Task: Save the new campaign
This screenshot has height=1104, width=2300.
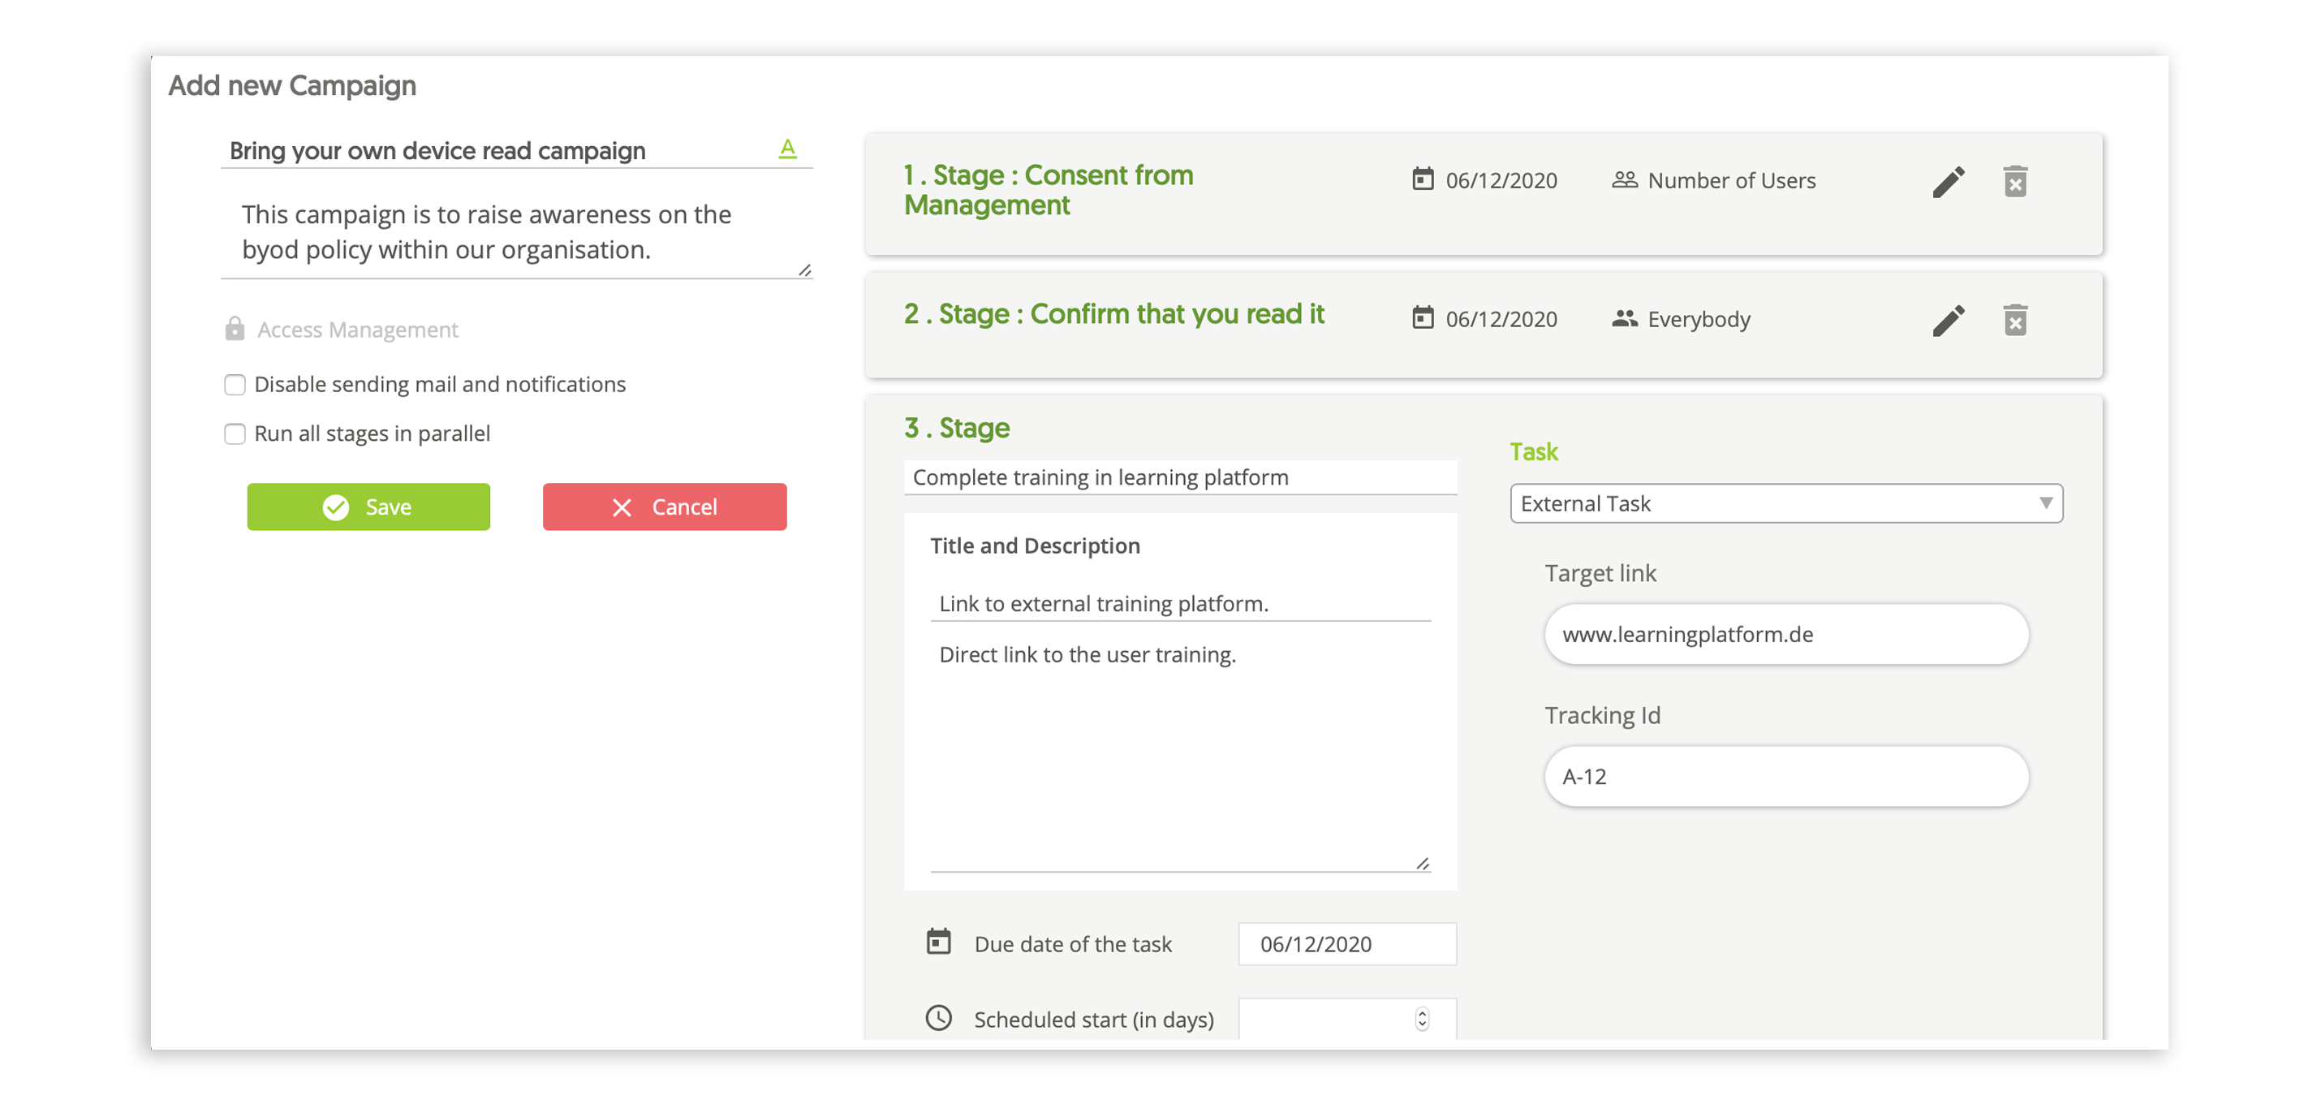Action: [368, 507]
